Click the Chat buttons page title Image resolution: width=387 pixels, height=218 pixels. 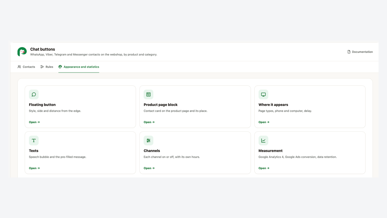[x=43, y=49]
